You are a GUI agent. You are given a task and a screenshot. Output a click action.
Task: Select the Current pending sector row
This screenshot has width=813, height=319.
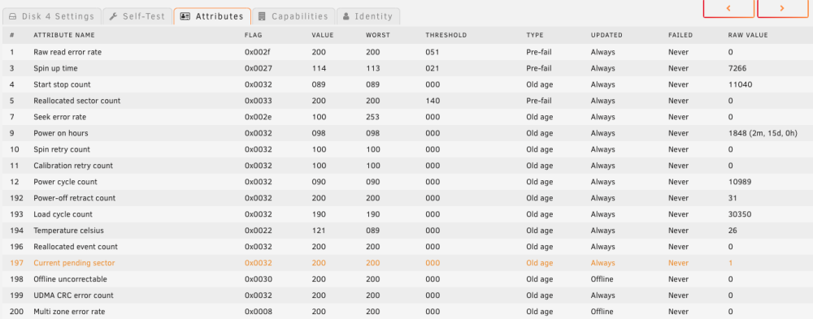406,263
